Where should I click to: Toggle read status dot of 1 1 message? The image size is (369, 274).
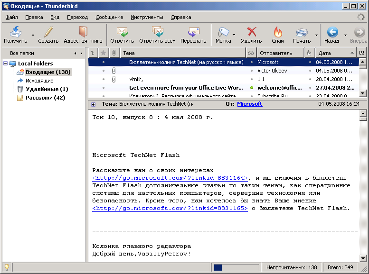point(252,79)
